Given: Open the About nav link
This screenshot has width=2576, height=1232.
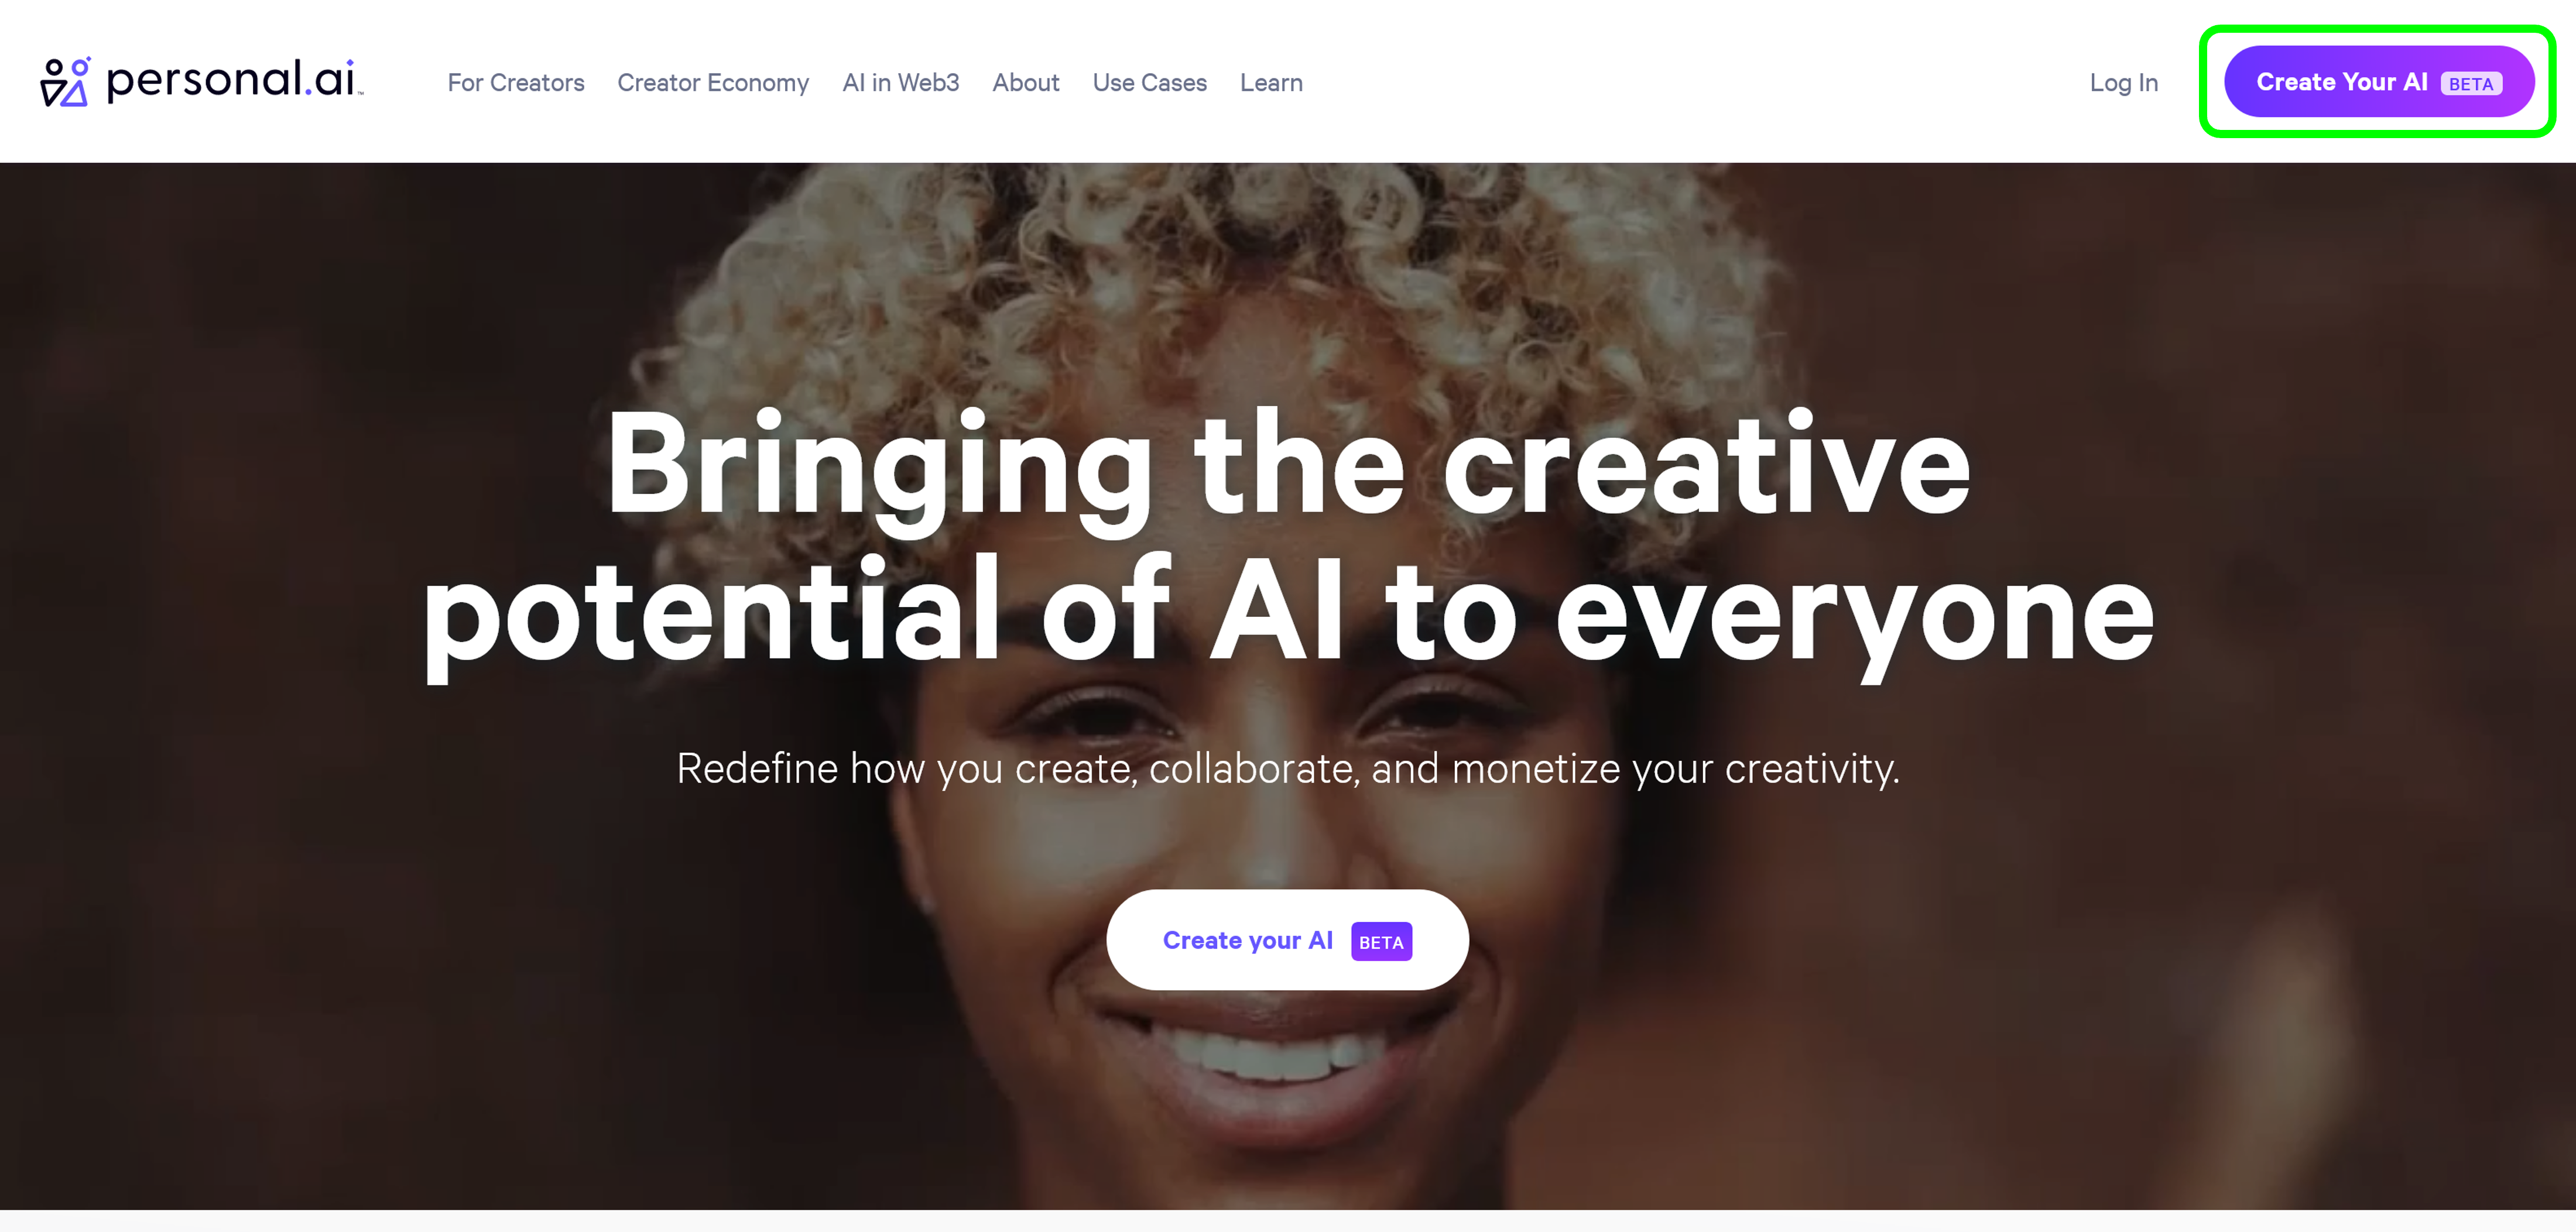Looking at the screenshot, I should [1026, 83].
